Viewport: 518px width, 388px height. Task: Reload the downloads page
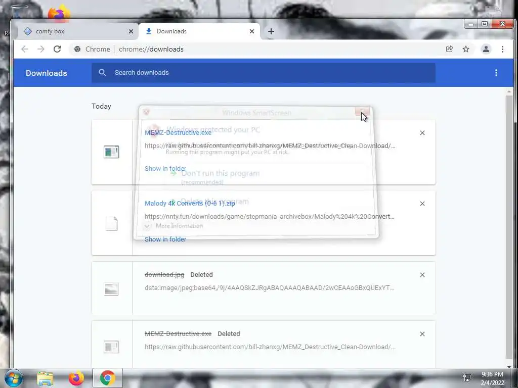pos(57,49)
